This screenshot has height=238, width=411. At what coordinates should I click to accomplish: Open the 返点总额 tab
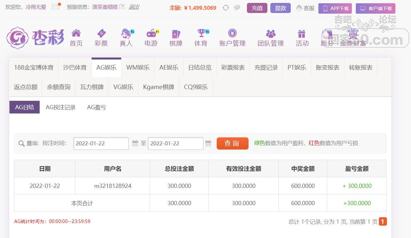26,87
